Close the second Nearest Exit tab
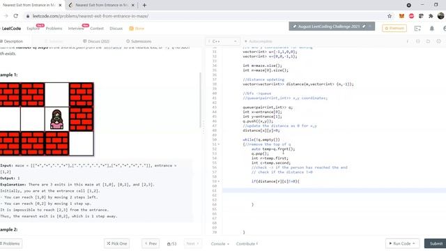The image size is (446, 251). tap(133, 5)
